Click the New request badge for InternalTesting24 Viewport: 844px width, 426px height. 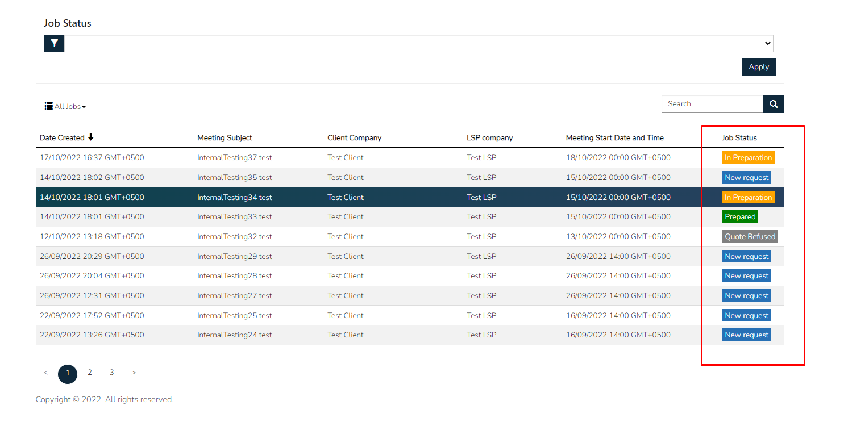point(746,335)
